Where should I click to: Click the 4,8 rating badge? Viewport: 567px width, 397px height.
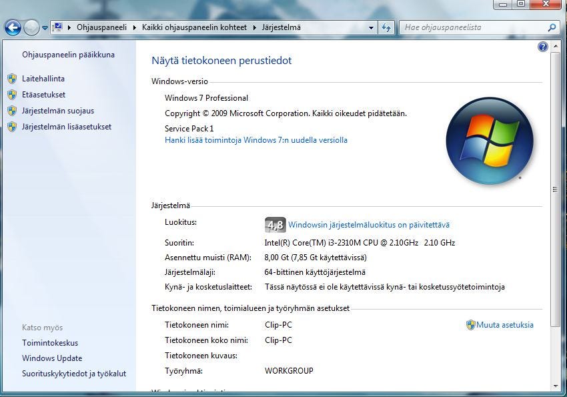[x=275, y=225]
